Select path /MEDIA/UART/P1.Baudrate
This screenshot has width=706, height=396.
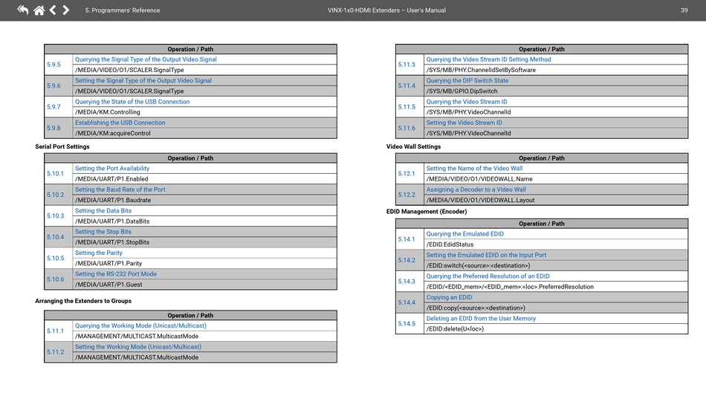(112, 201)
